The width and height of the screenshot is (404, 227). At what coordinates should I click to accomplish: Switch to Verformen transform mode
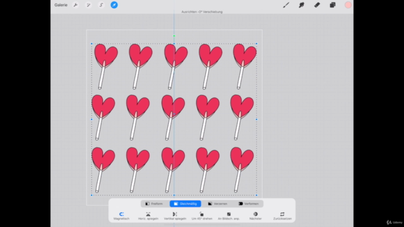coord(249,204)
